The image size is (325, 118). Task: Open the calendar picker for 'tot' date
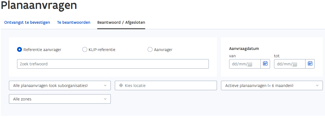tap(310, 64)
